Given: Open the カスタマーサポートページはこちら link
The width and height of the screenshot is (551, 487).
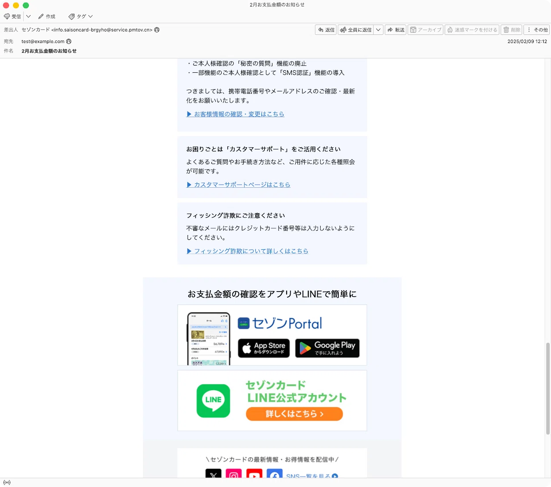Looking at the screenshot, I should click(238, 185).
